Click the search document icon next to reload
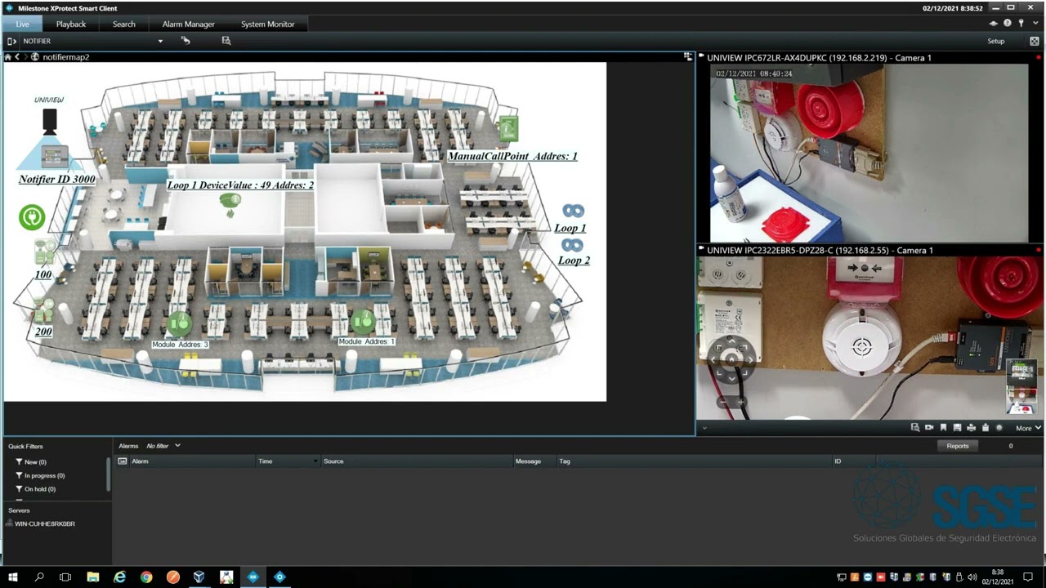This screenshot has width=1046, height=588. point(226,41)
